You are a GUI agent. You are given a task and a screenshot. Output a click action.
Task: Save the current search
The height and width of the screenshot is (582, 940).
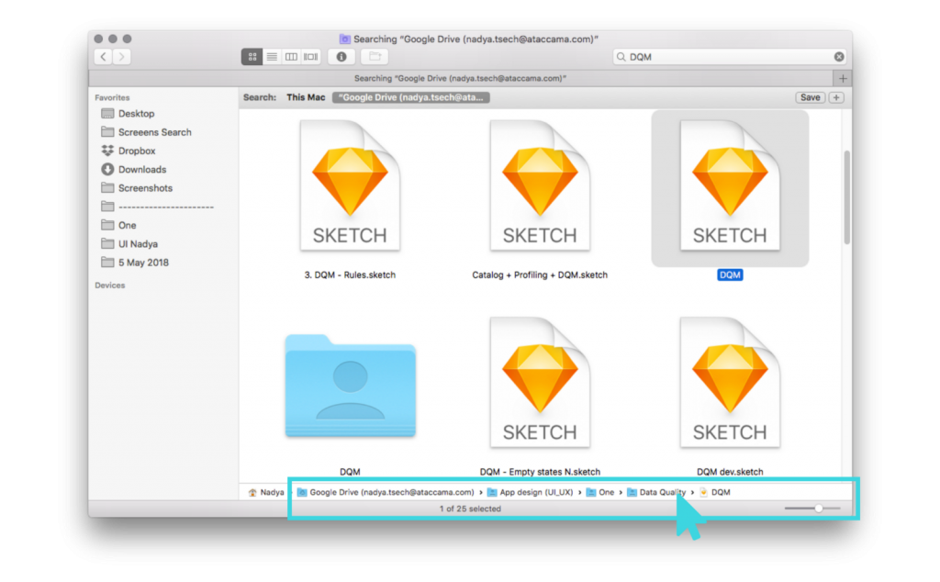pos(810,97)
